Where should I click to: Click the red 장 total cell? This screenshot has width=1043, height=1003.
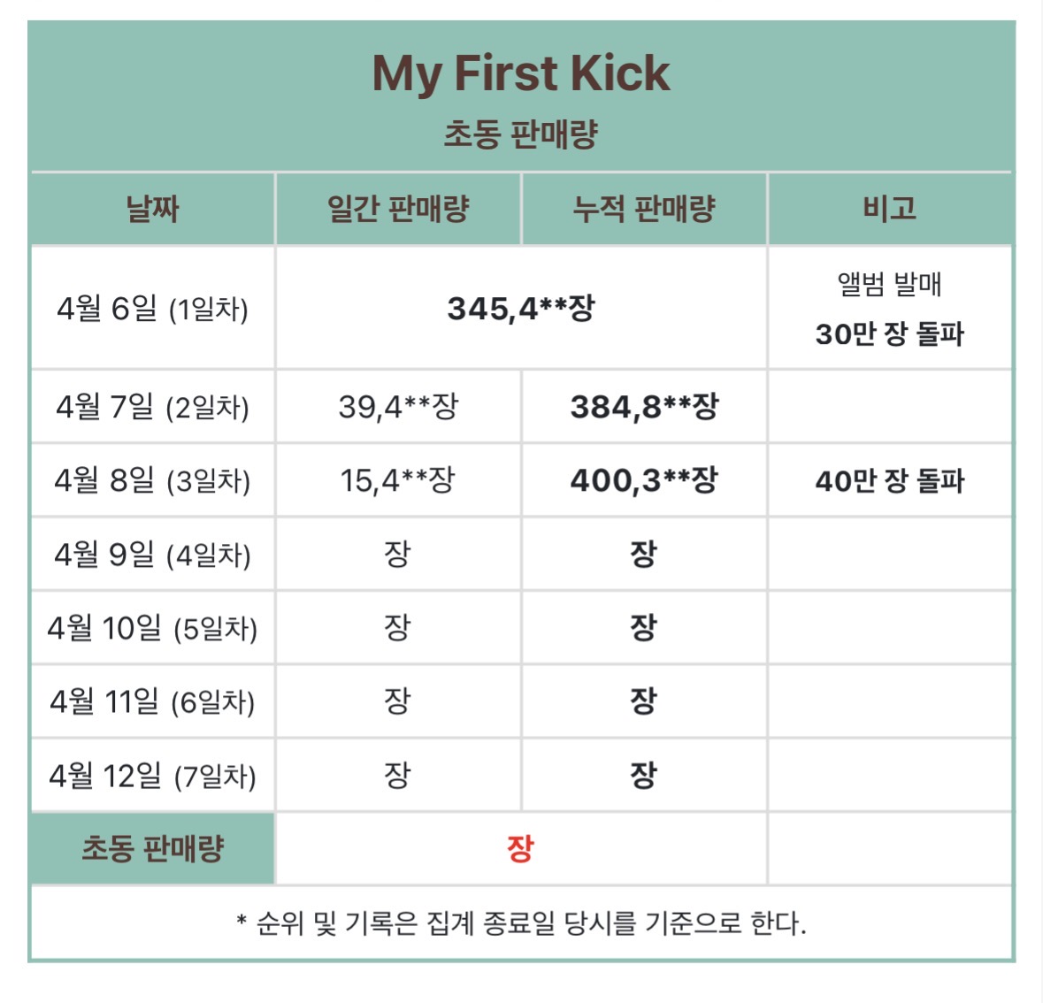coord(521,849)
